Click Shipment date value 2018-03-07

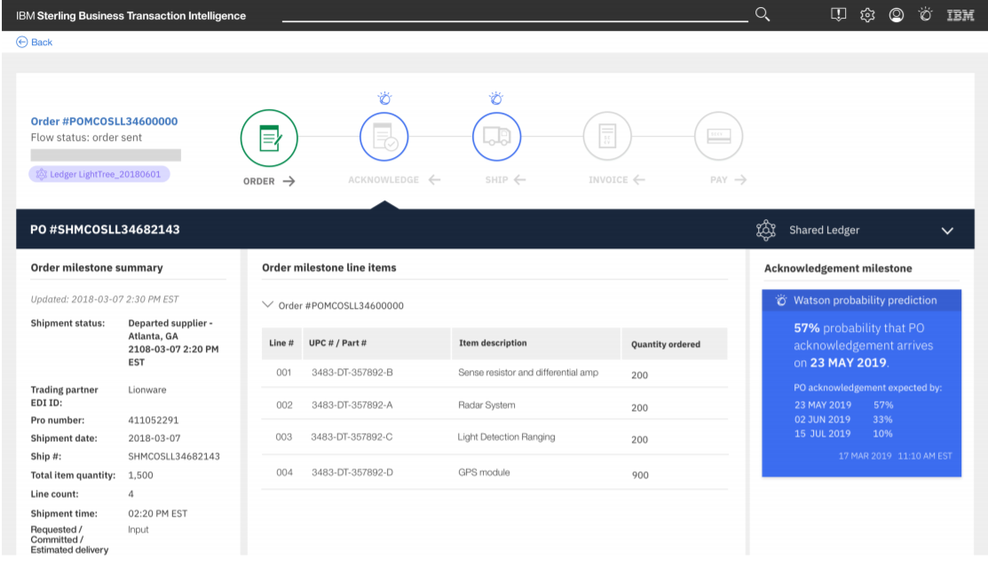(154, 438)
